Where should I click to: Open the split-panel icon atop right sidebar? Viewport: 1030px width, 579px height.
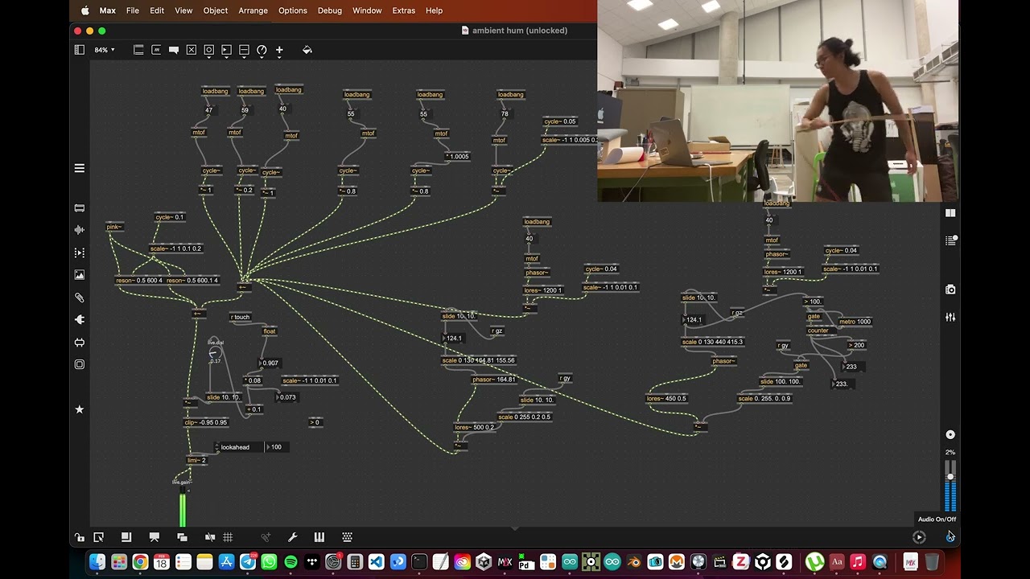pyautogui.click(x=950, y=213)
